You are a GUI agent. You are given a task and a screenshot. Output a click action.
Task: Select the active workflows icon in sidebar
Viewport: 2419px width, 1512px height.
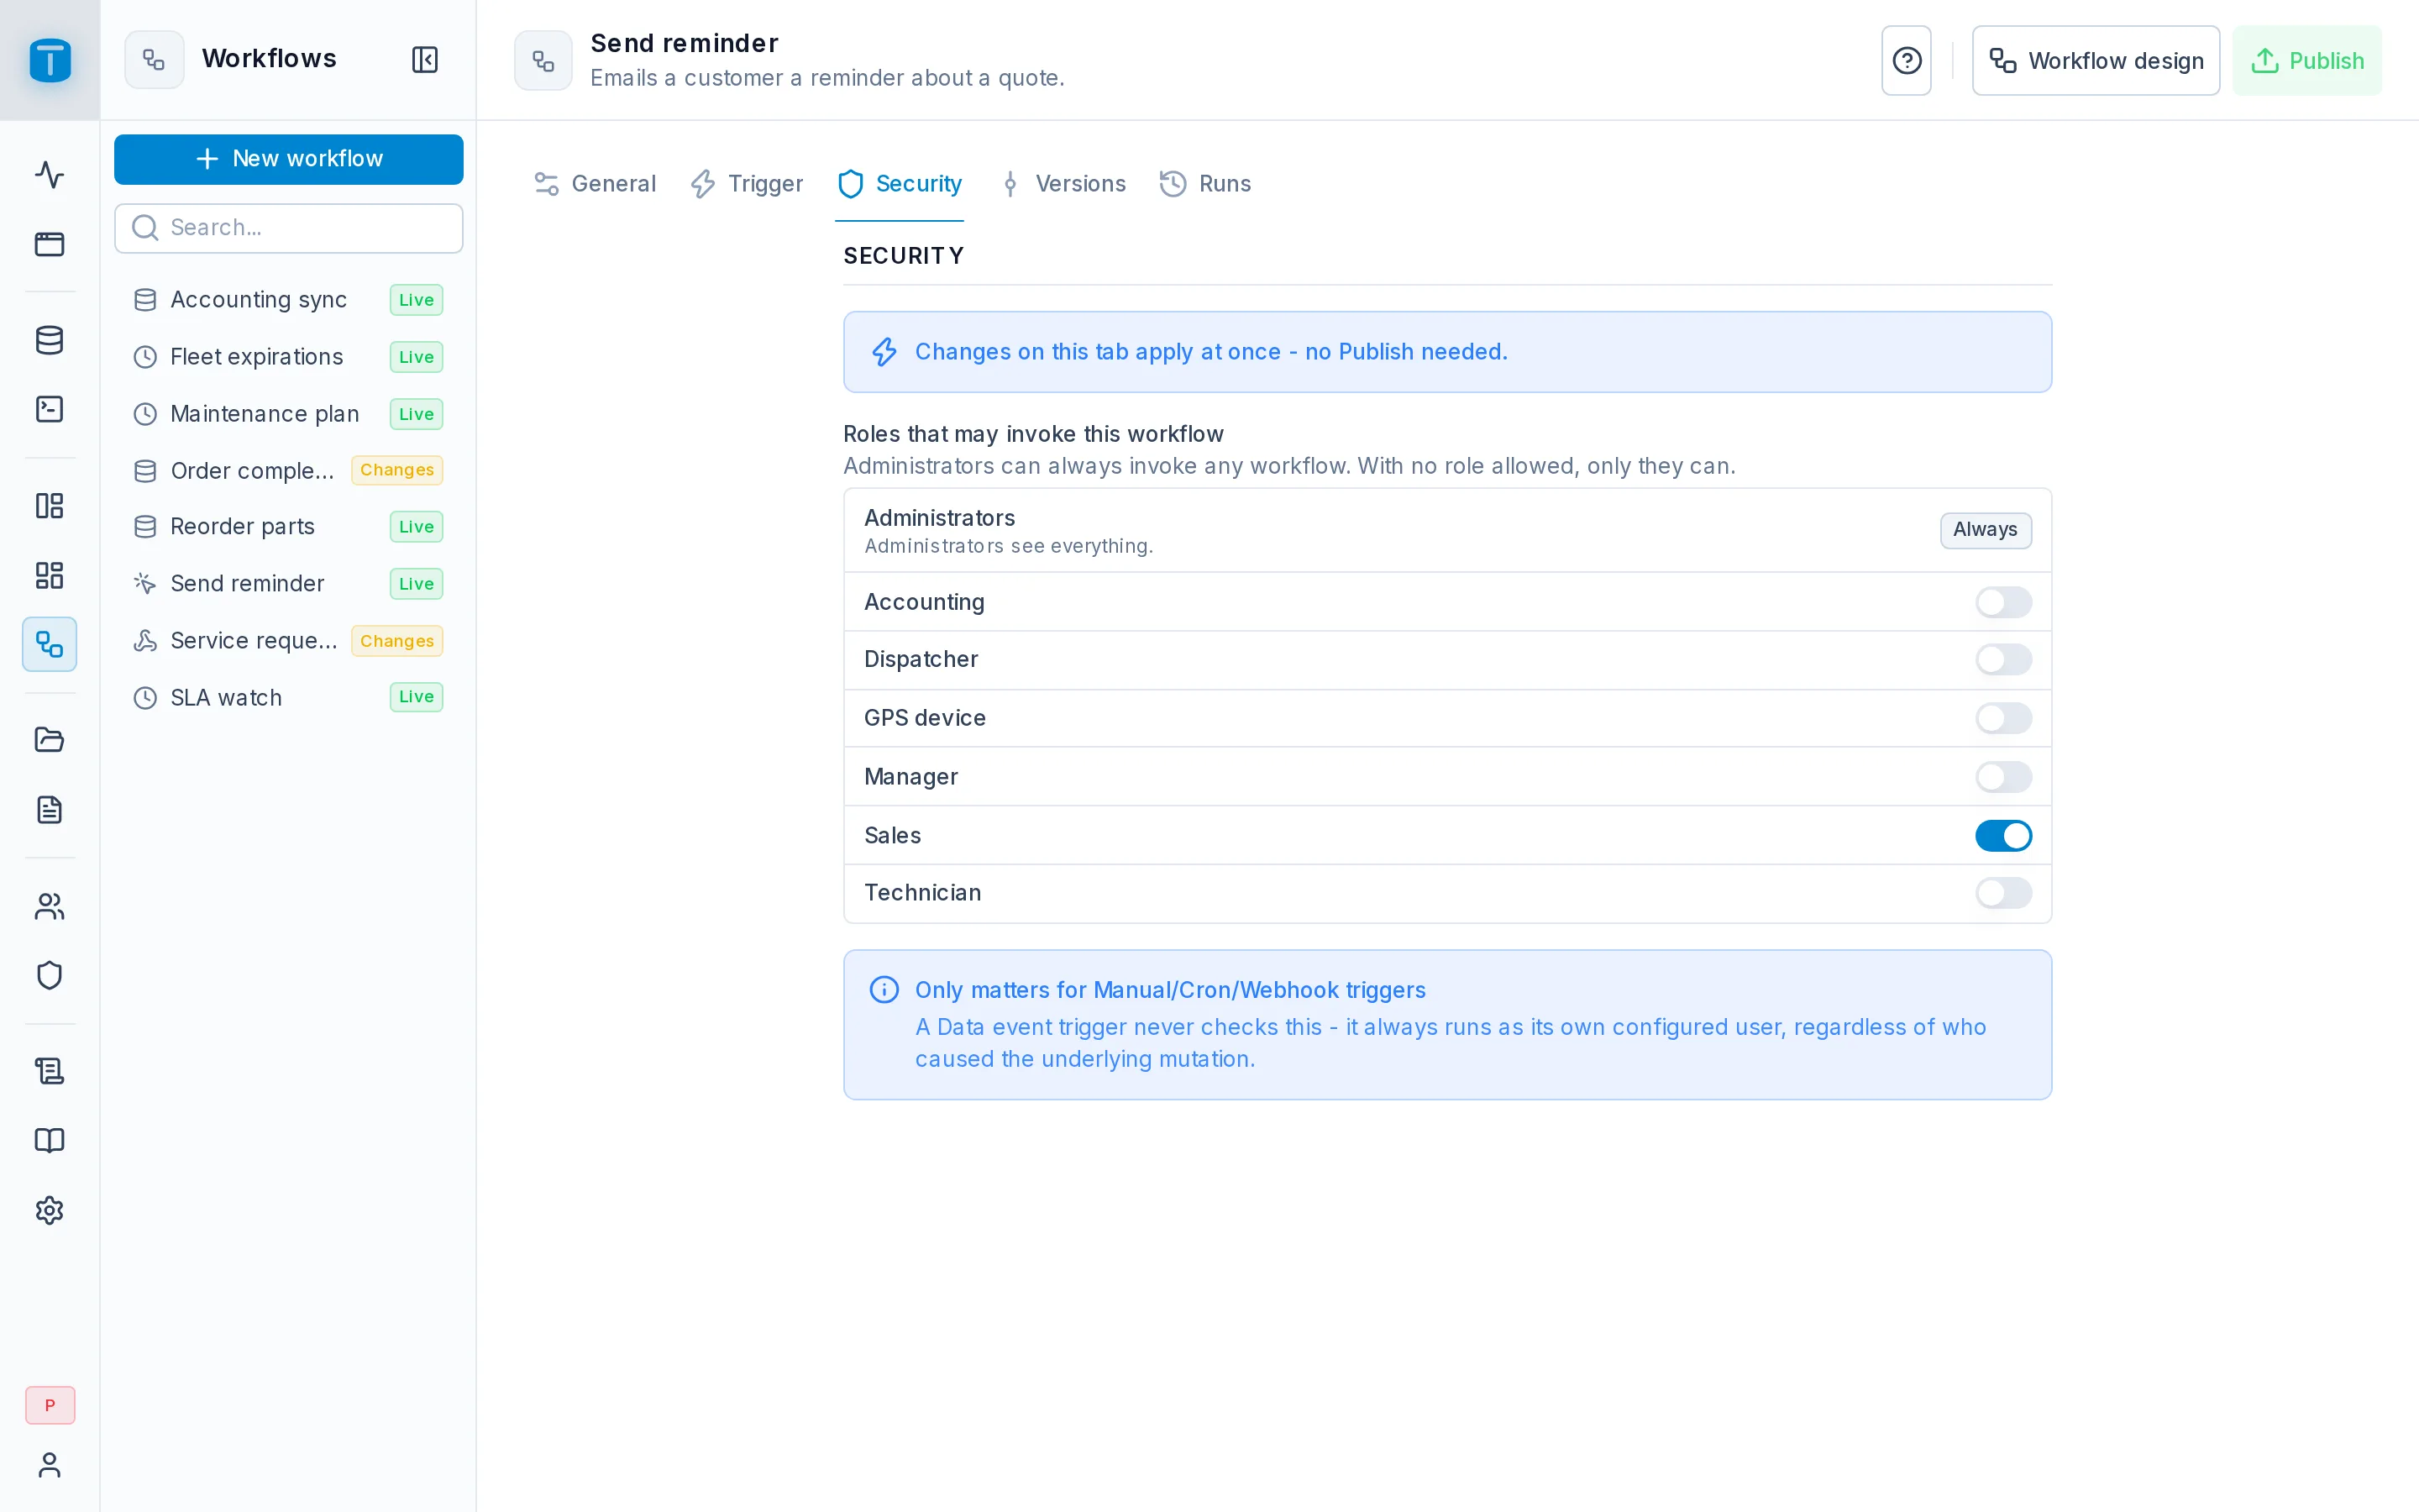coord(50,644)
